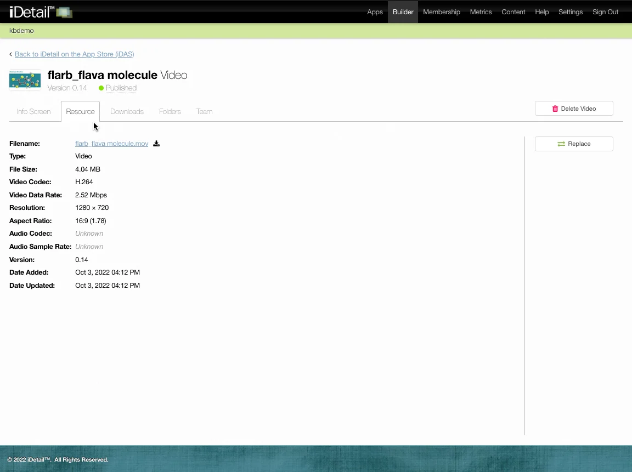The image size is (632, 472).
Task: Click the Replace button
Action: [574, 144]
